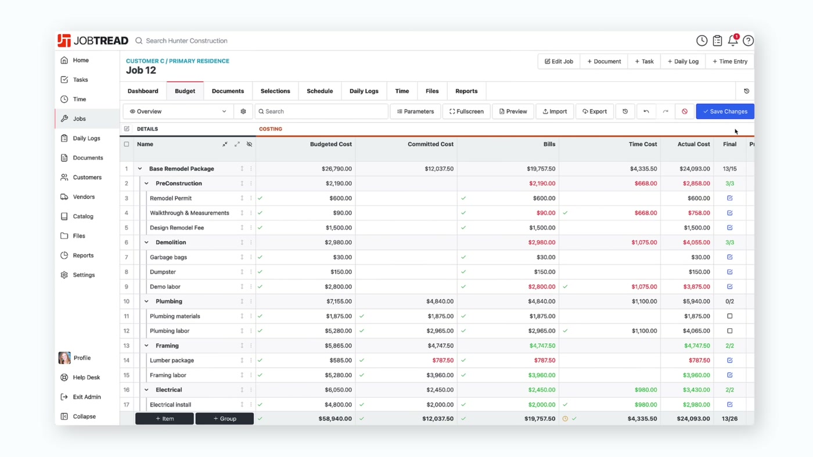The image size is (813, 457).
Task: Click the history icon beside the Reports tab
Action: (x=747, y=91)
